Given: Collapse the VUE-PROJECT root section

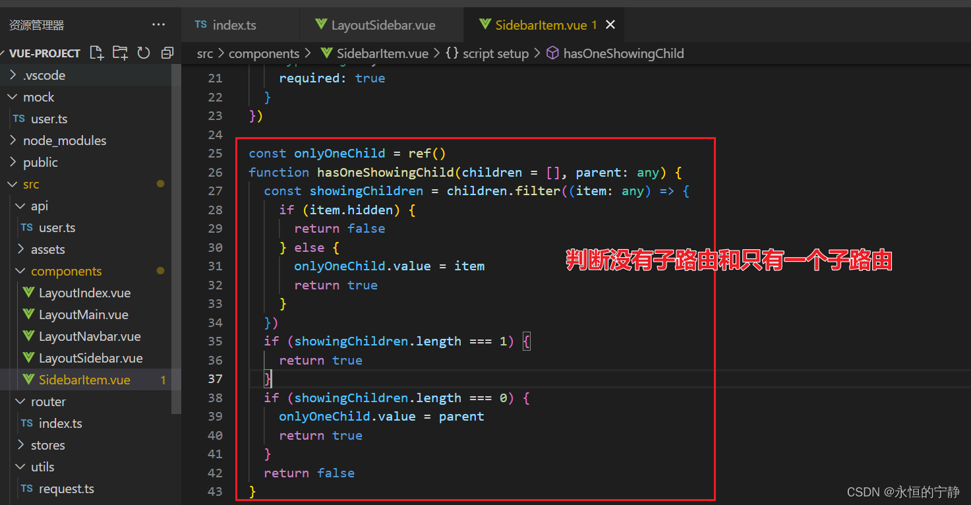Looking at the screenshot, I should pyautogui.click(x=45, y=53).
